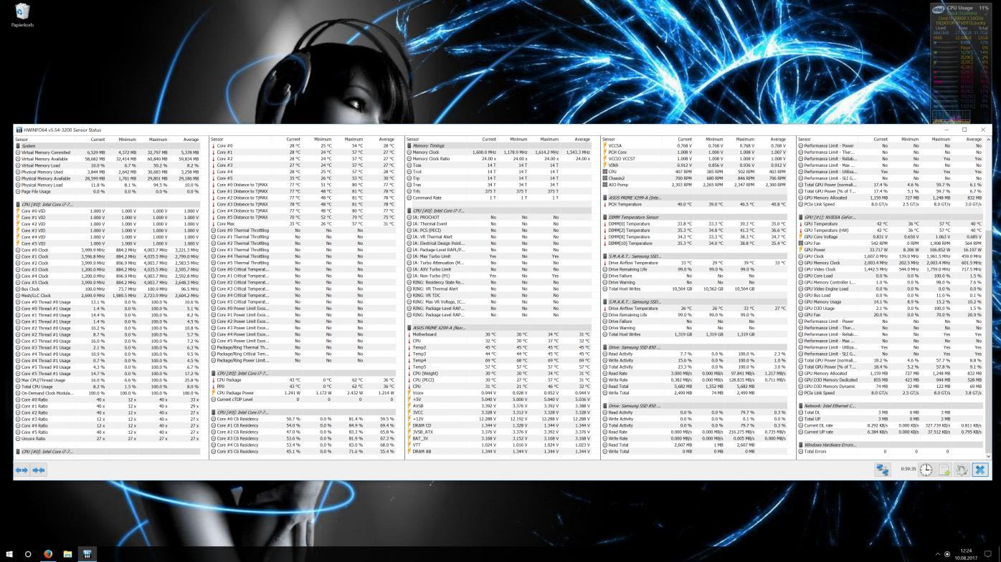Show hidden tray icons chevron
Screen dimensions: 1001x562
pos(937,554)
